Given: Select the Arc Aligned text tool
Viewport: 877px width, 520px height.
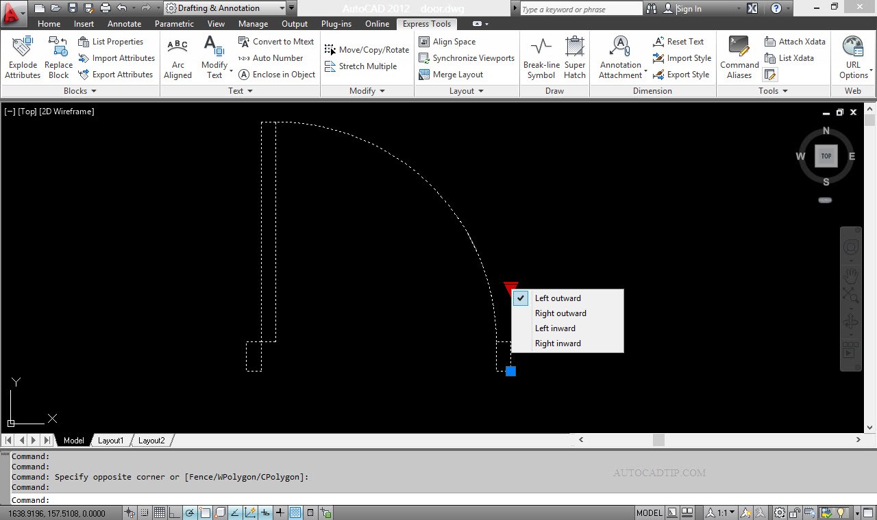Looking at the screenshot, I should (177, 57).
